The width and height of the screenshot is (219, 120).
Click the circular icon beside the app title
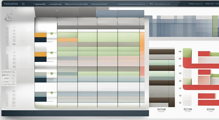(23, 4)
